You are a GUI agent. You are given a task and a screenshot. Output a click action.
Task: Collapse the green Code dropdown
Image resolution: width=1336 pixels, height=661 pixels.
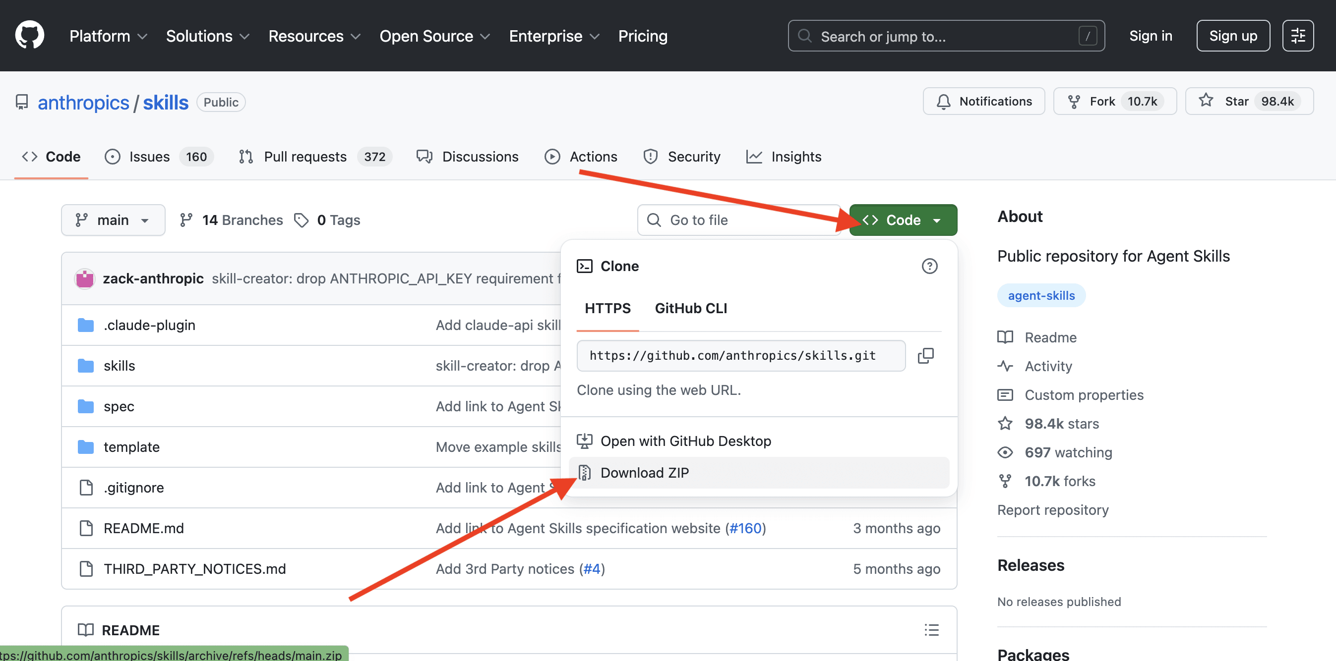coord(903,220)
